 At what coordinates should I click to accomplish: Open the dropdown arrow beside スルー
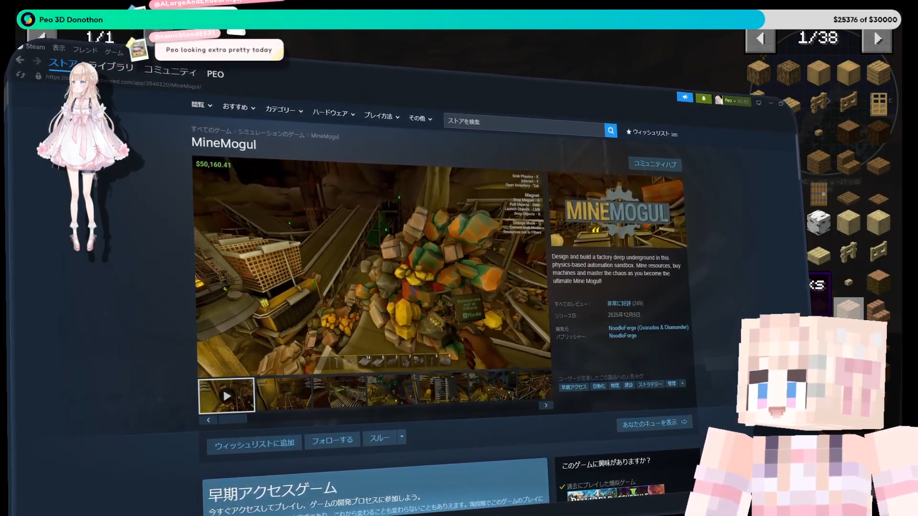click(x=402, y=436)
